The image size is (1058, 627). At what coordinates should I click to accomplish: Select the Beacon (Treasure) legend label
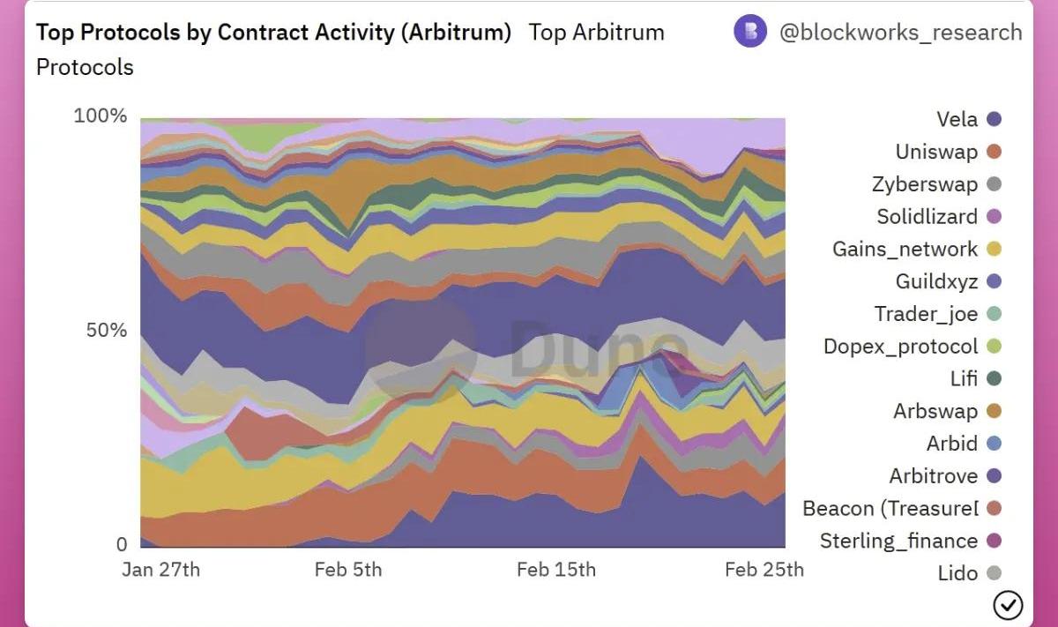(890, 509)
